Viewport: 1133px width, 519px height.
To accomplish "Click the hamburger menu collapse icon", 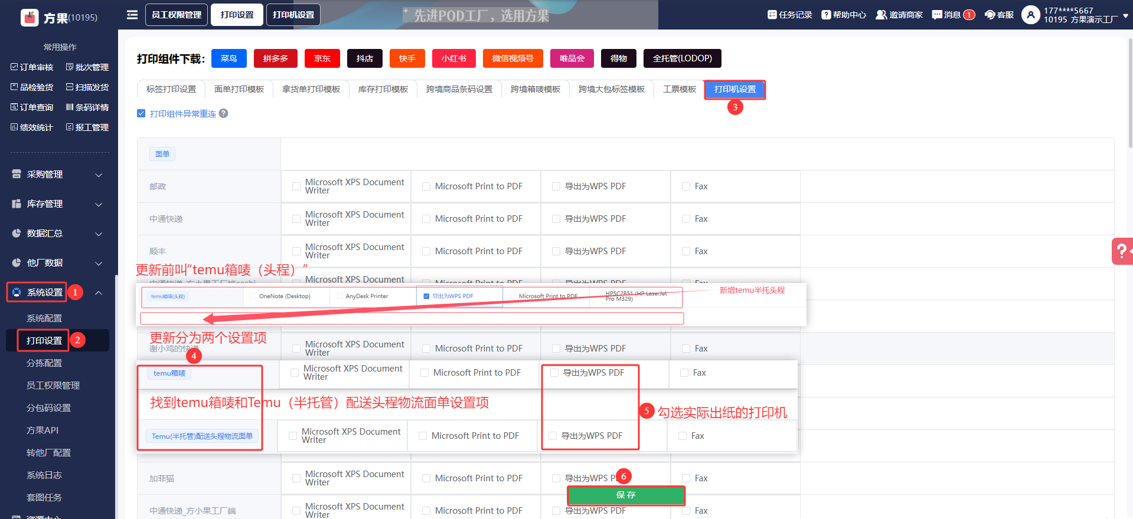I will click(x=132, y=15).
